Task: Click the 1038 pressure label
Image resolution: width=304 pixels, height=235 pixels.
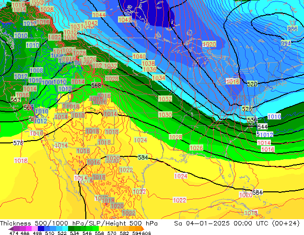Action: pyautogui.click(x=148, y=63)
